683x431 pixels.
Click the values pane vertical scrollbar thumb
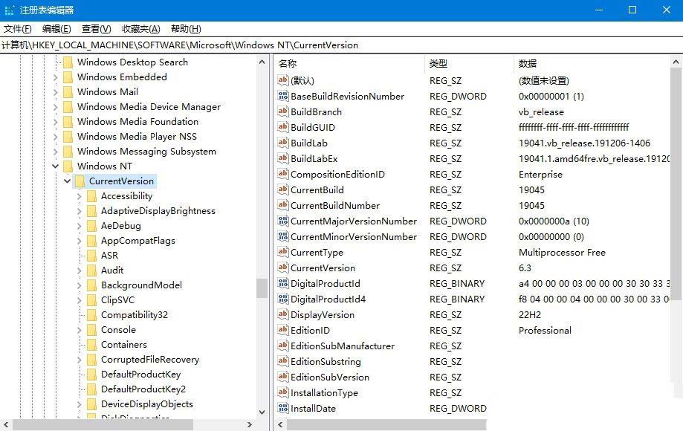click(676, 184)
